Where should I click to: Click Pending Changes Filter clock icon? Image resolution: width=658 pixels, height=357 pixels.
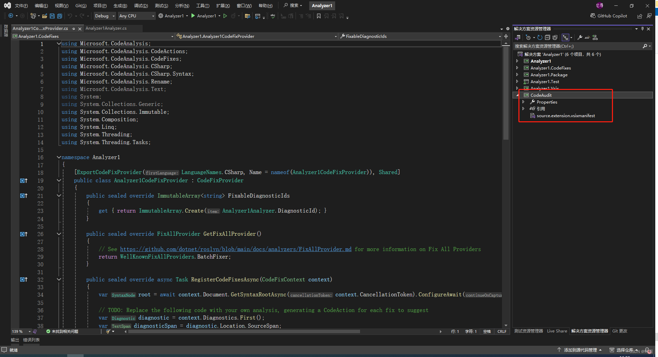[528, 37]
